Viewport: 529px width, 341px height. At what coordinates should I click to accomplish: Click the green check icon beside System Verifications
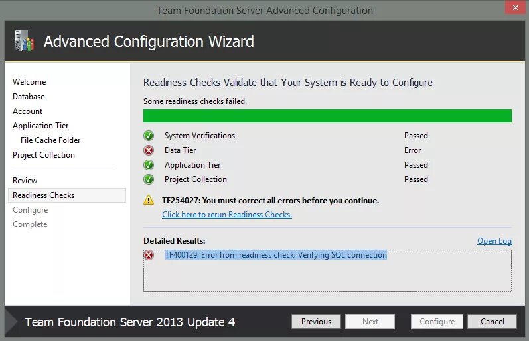click(149, 136)
